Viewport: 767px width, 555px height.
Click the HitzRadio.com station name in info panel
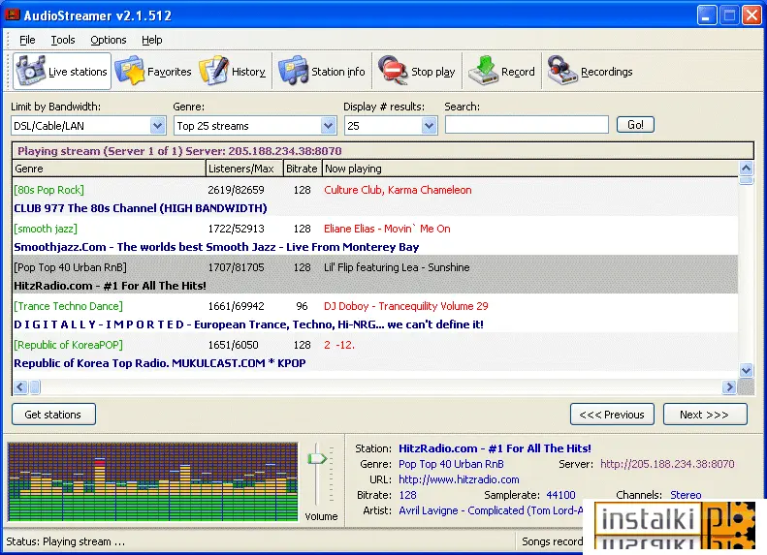(495, 448)
